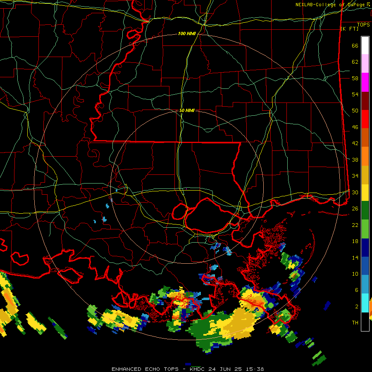The width and height of the screenshot is (372, 372).
Task: Click the light pink 62 kft legend color
Action: point(365,64)
